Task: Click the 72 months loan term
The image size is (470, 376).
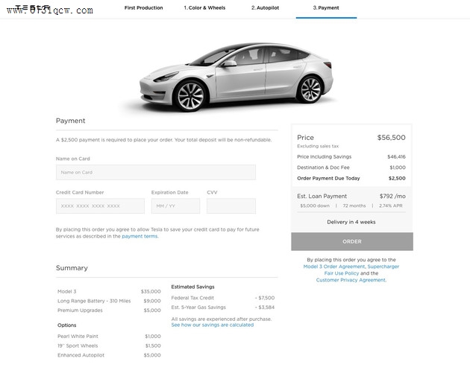Action: click(x=354, y=205)
